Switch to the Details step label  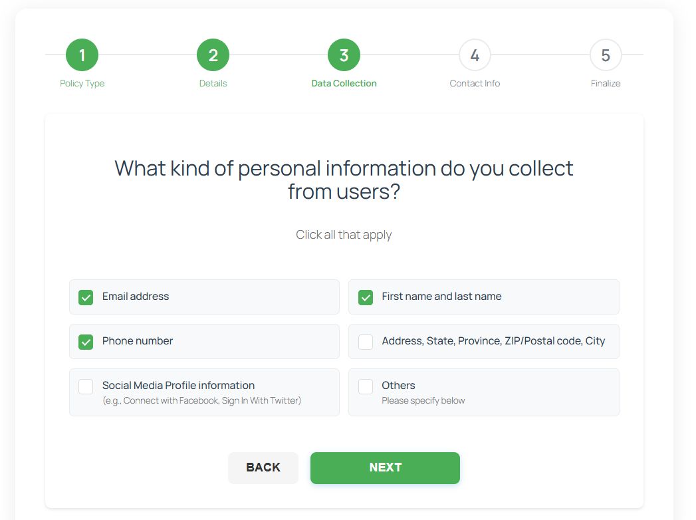pos(213,83)
